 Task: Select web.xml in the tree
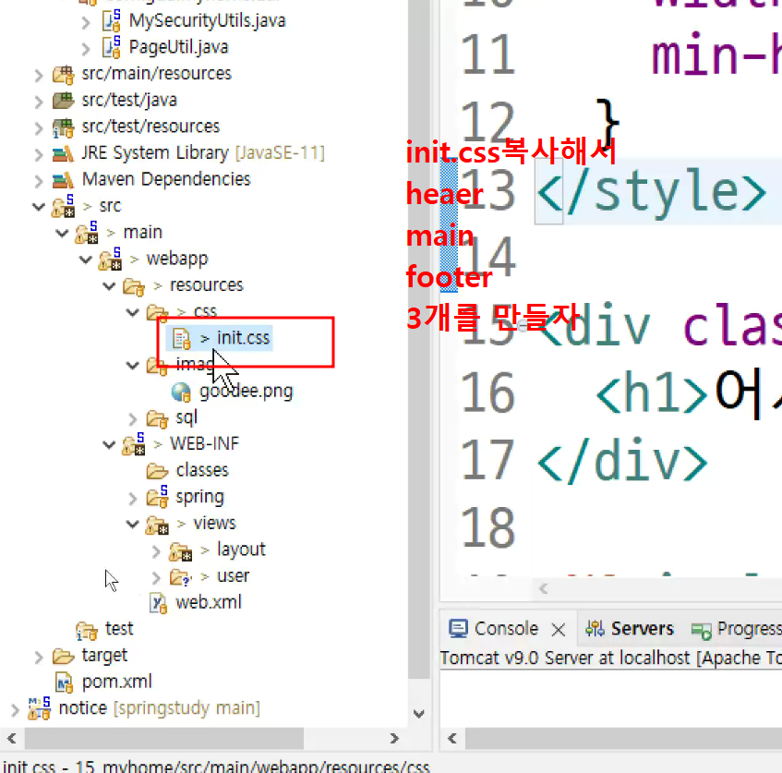(x=209, y=603)
